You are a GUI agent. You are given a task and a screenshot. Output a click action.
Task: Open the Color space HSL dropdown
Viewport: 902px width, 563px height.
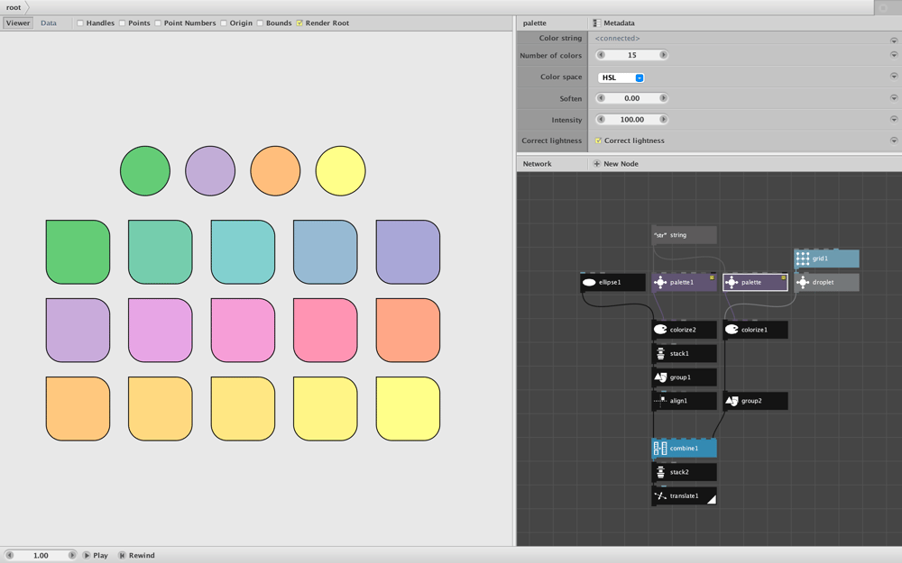click(x=621, y=77)
